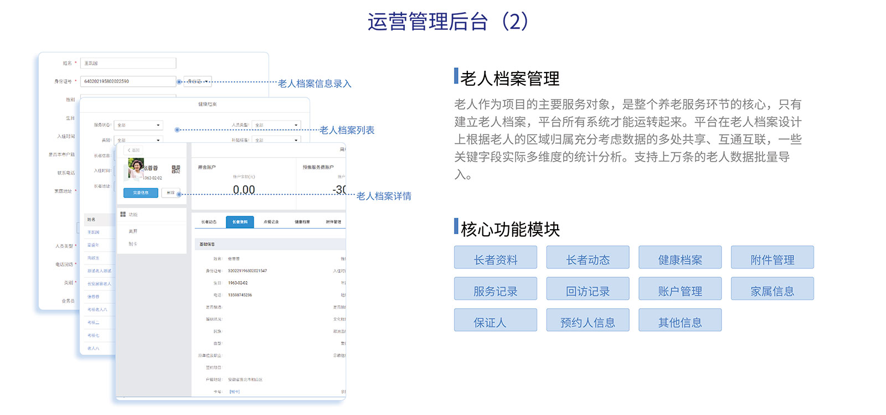
Task: Click the 老人档案列表 caption
Action: (x=347, y=130)
